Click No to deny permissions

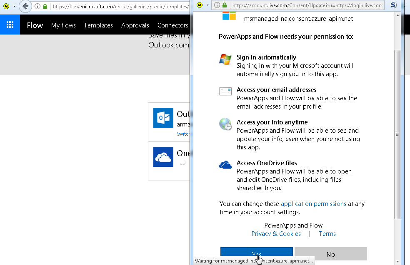pyautogui.click(x=330, y=254)
